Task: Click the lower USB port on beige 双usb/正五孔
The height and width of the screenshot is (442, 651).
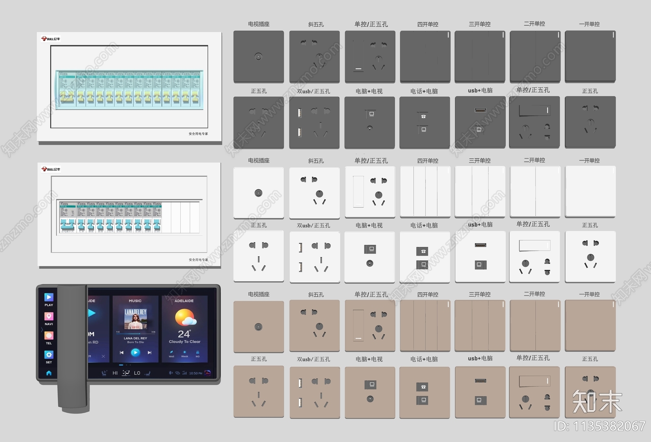Action: coord(300,403)
